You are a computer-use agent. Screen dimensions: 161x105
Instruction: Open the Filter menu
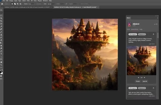tap(28, 1)
